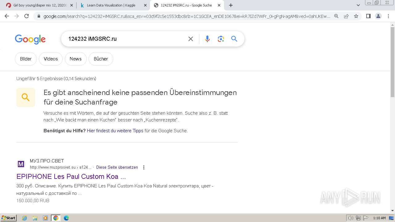Open the zoom magnifier in address bar
Viewport: 395px width, 222px height.
(336, 16)
